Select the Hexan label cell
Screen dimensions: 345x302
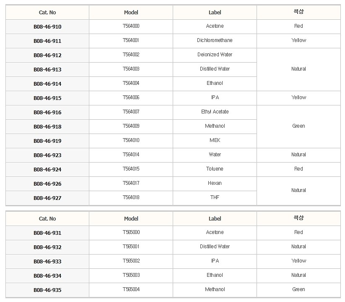215,183
